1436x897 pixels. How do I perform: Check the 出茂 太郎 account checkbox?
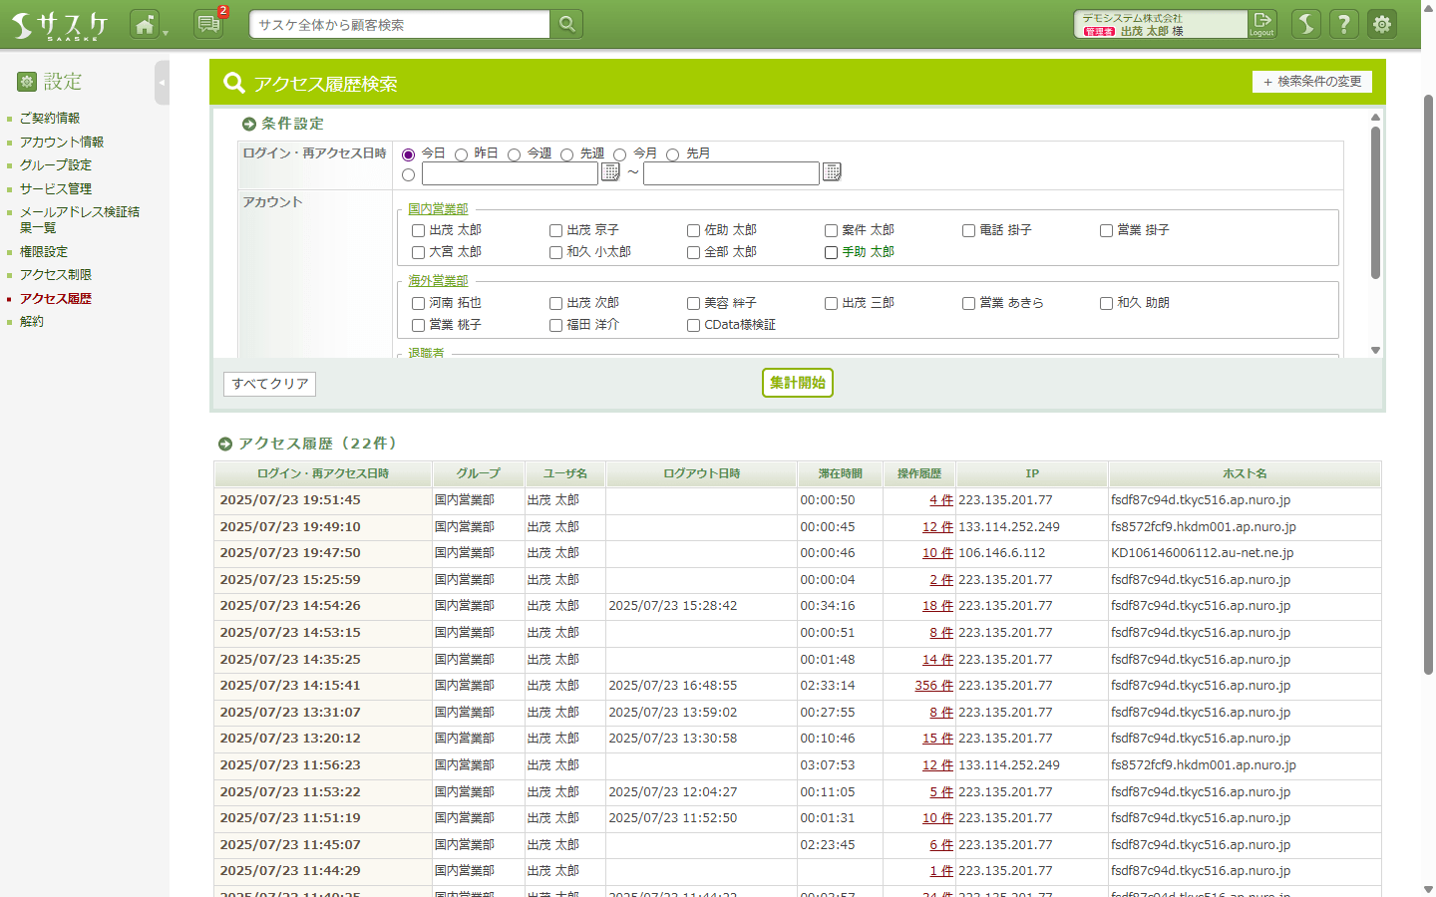coord(419,230)
